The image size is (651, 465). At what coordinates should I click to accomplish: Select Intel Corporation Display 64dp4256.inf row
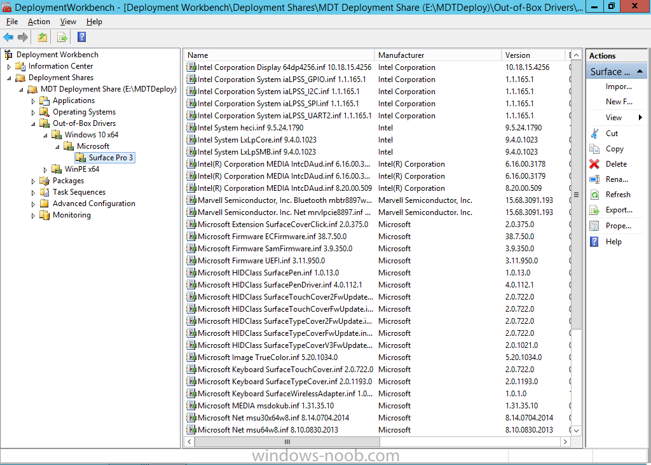pos(378,67)
